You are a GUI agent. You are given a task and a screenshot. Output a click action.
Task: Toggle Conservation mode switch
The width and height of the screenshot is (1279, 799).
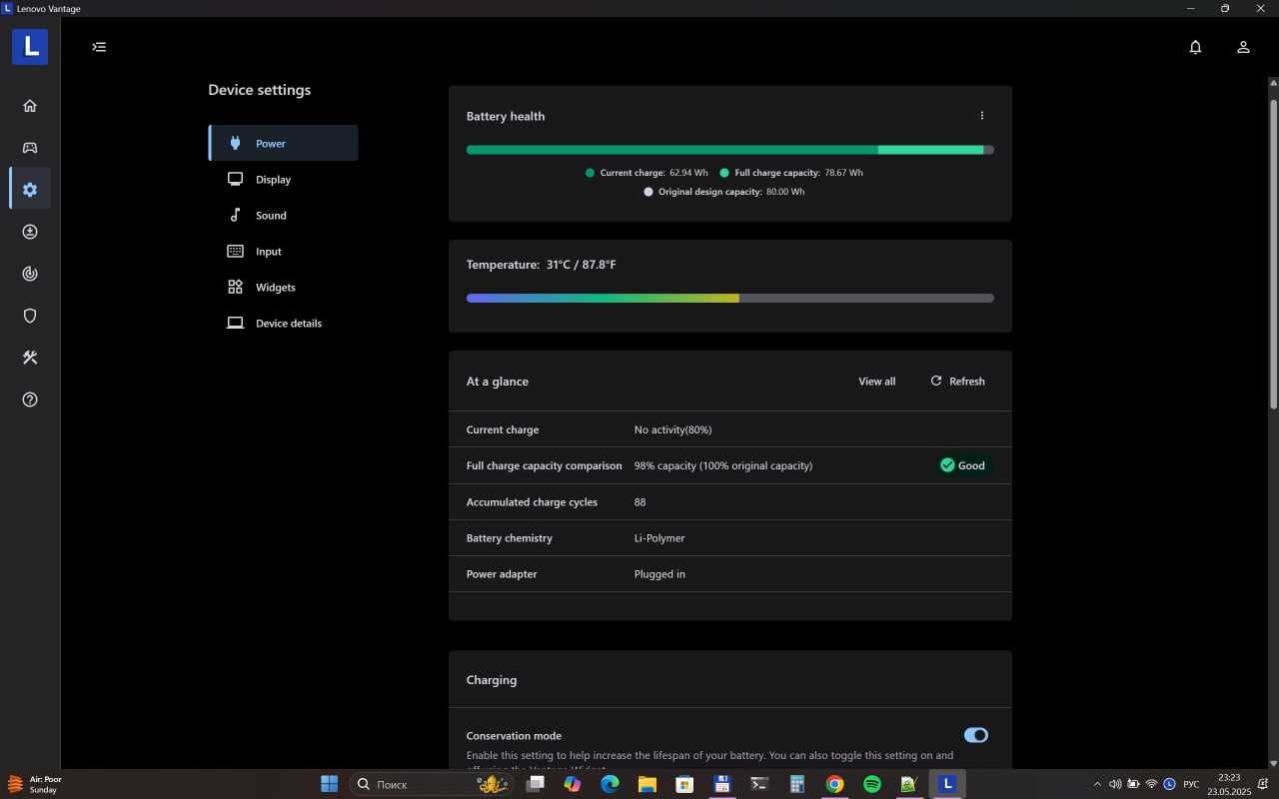(x=976, y=735)
